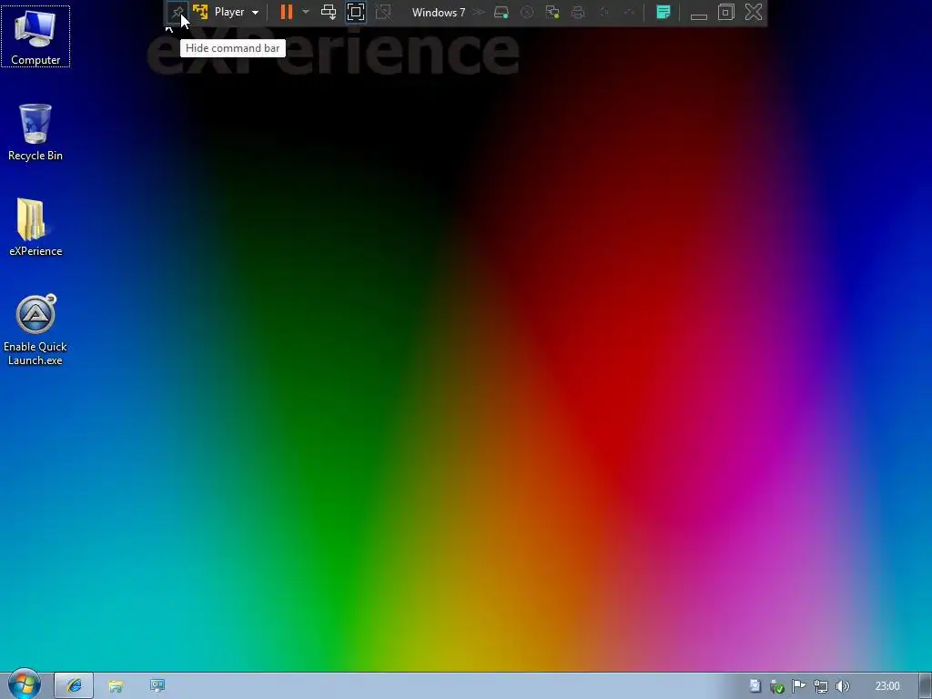The height and width of the screenshot is (699, 932).
Task: Click the double-chevron devices expander
Action: pos(479,12)
